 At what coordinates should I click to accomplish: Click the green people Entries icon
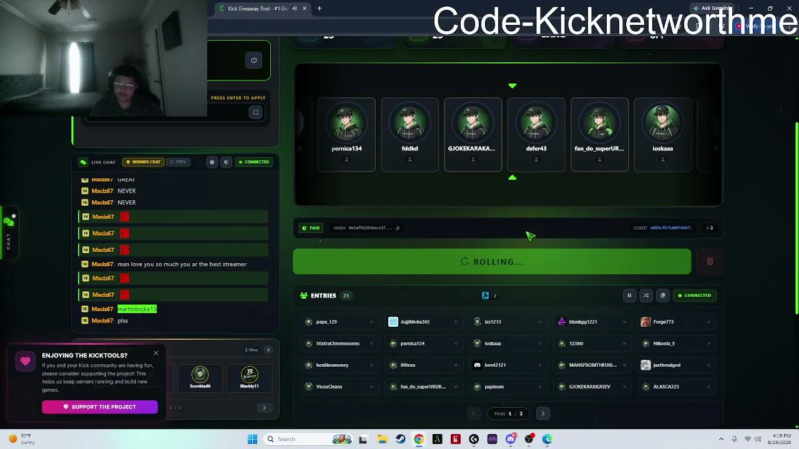pyautogui.click(x=303, y=296)
